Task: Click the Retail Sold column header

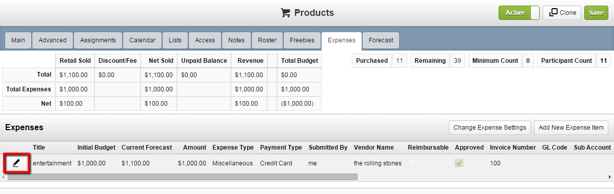Action: point(75,61)
